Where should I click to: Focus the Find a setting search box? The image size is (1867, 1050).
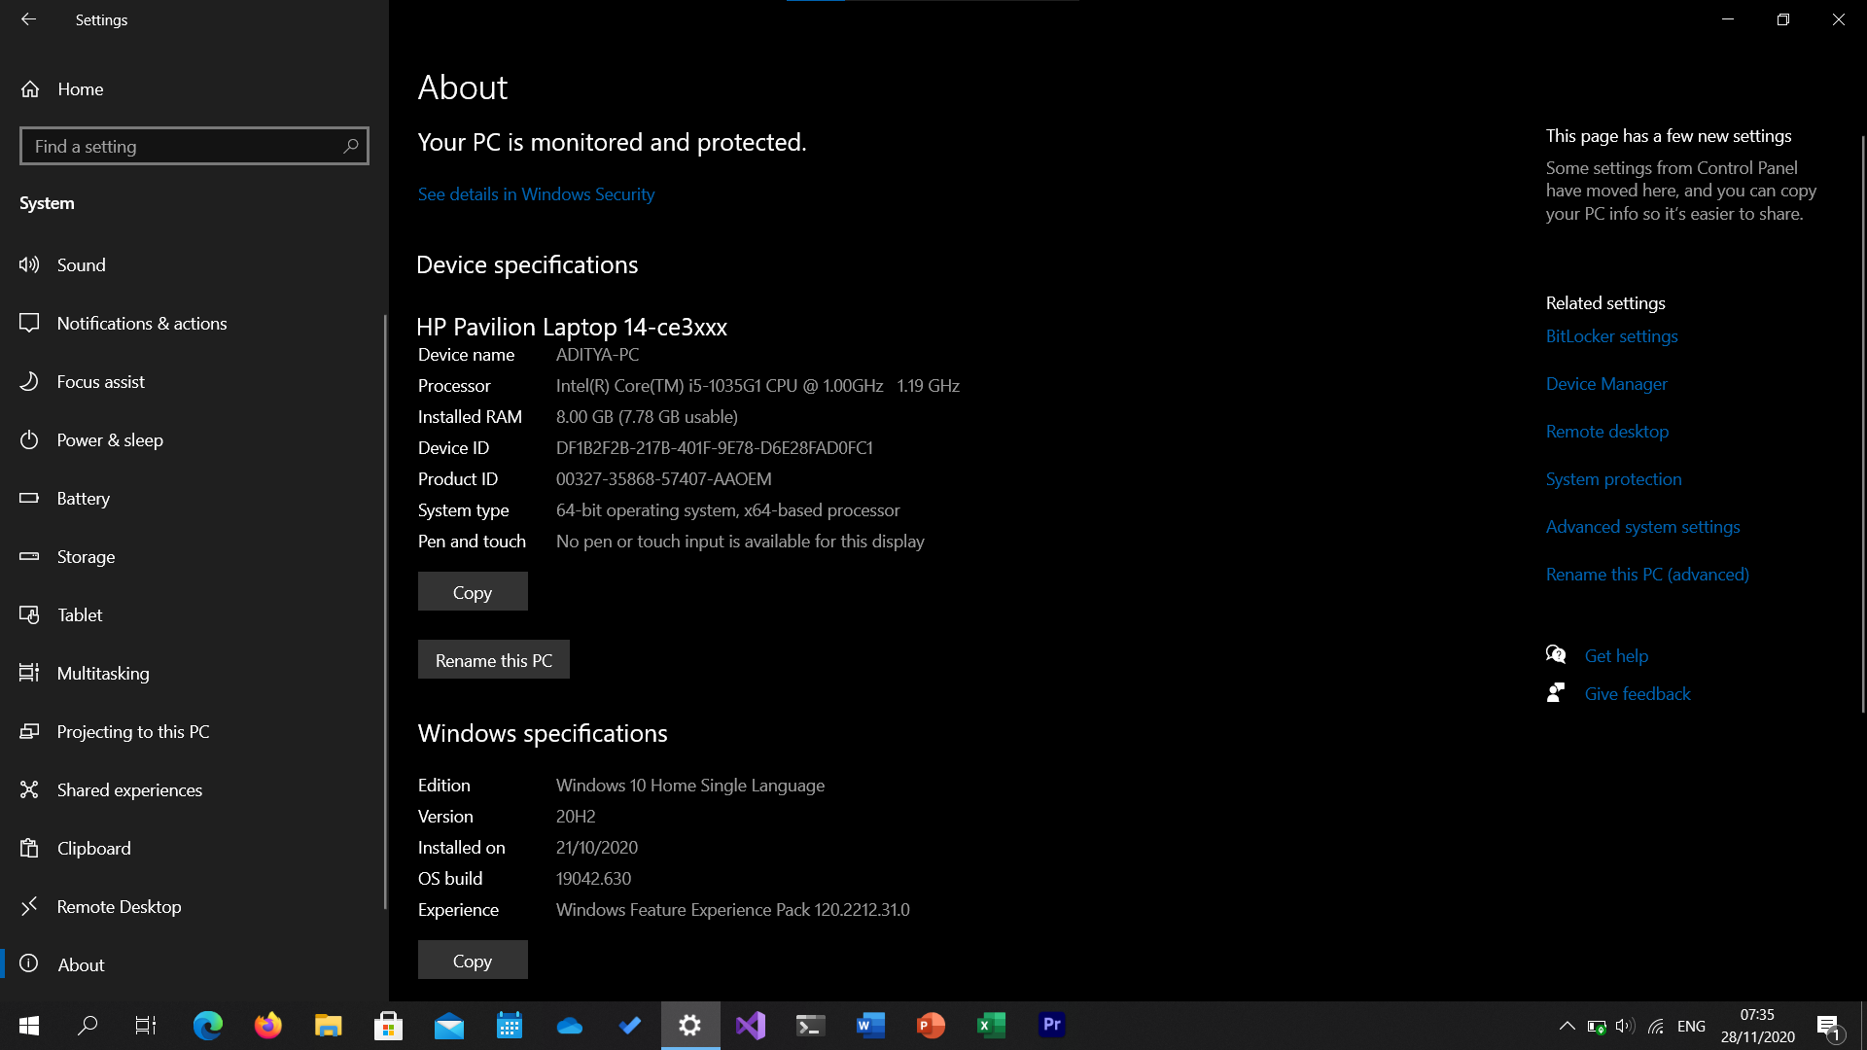tap(194, 146)
